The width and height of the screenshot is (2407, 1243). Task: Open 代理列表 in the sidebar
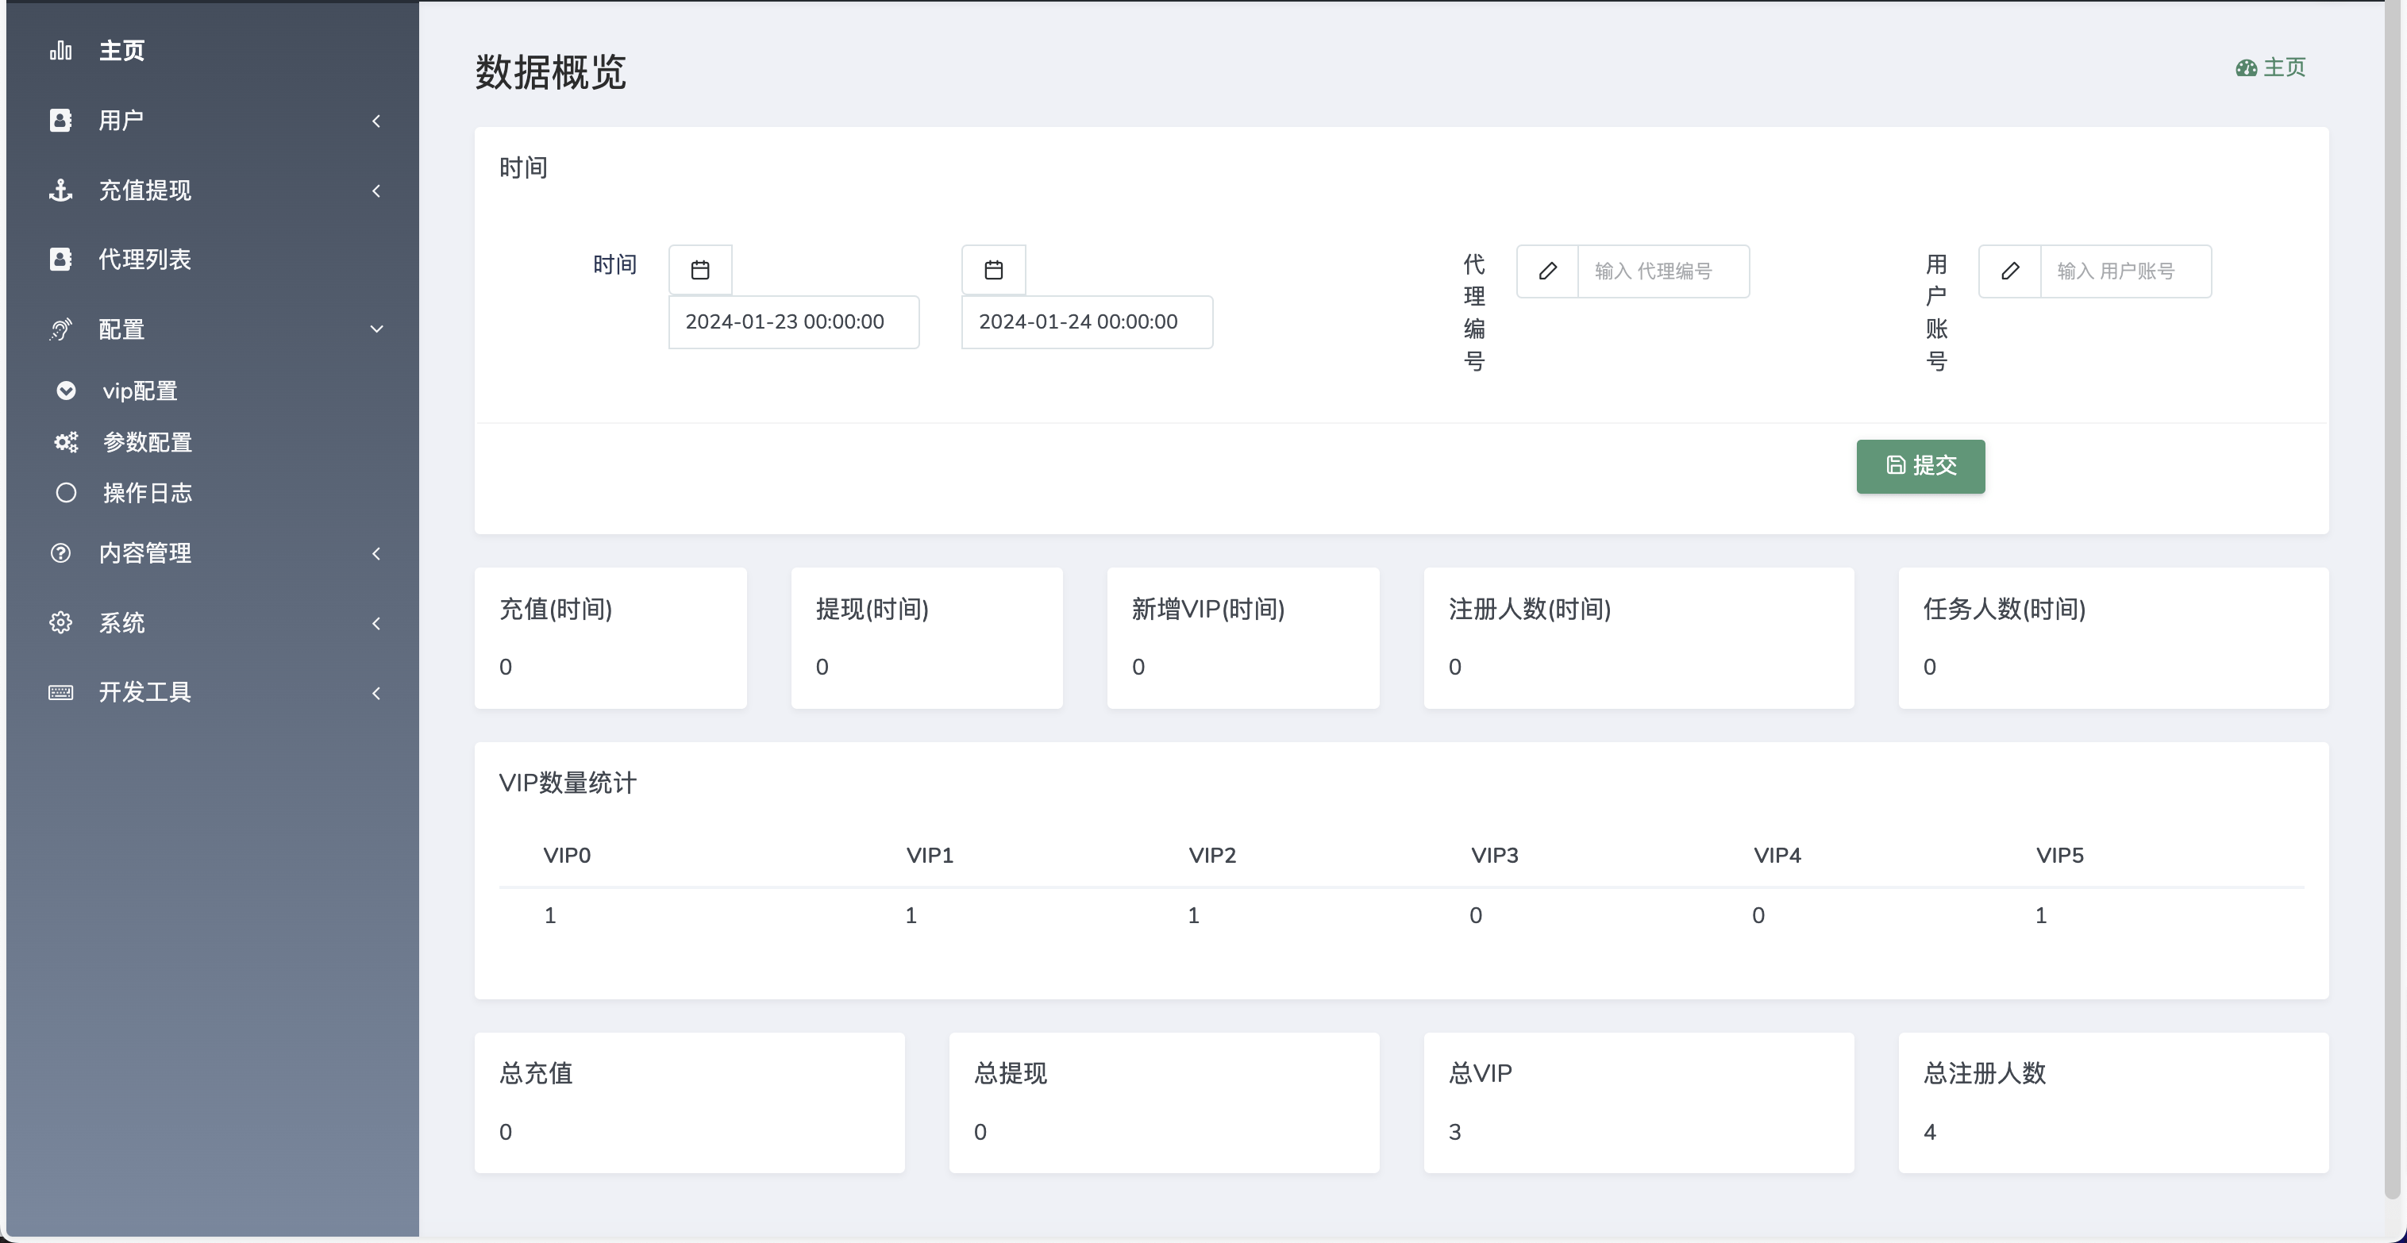click(x=213, y=260)
